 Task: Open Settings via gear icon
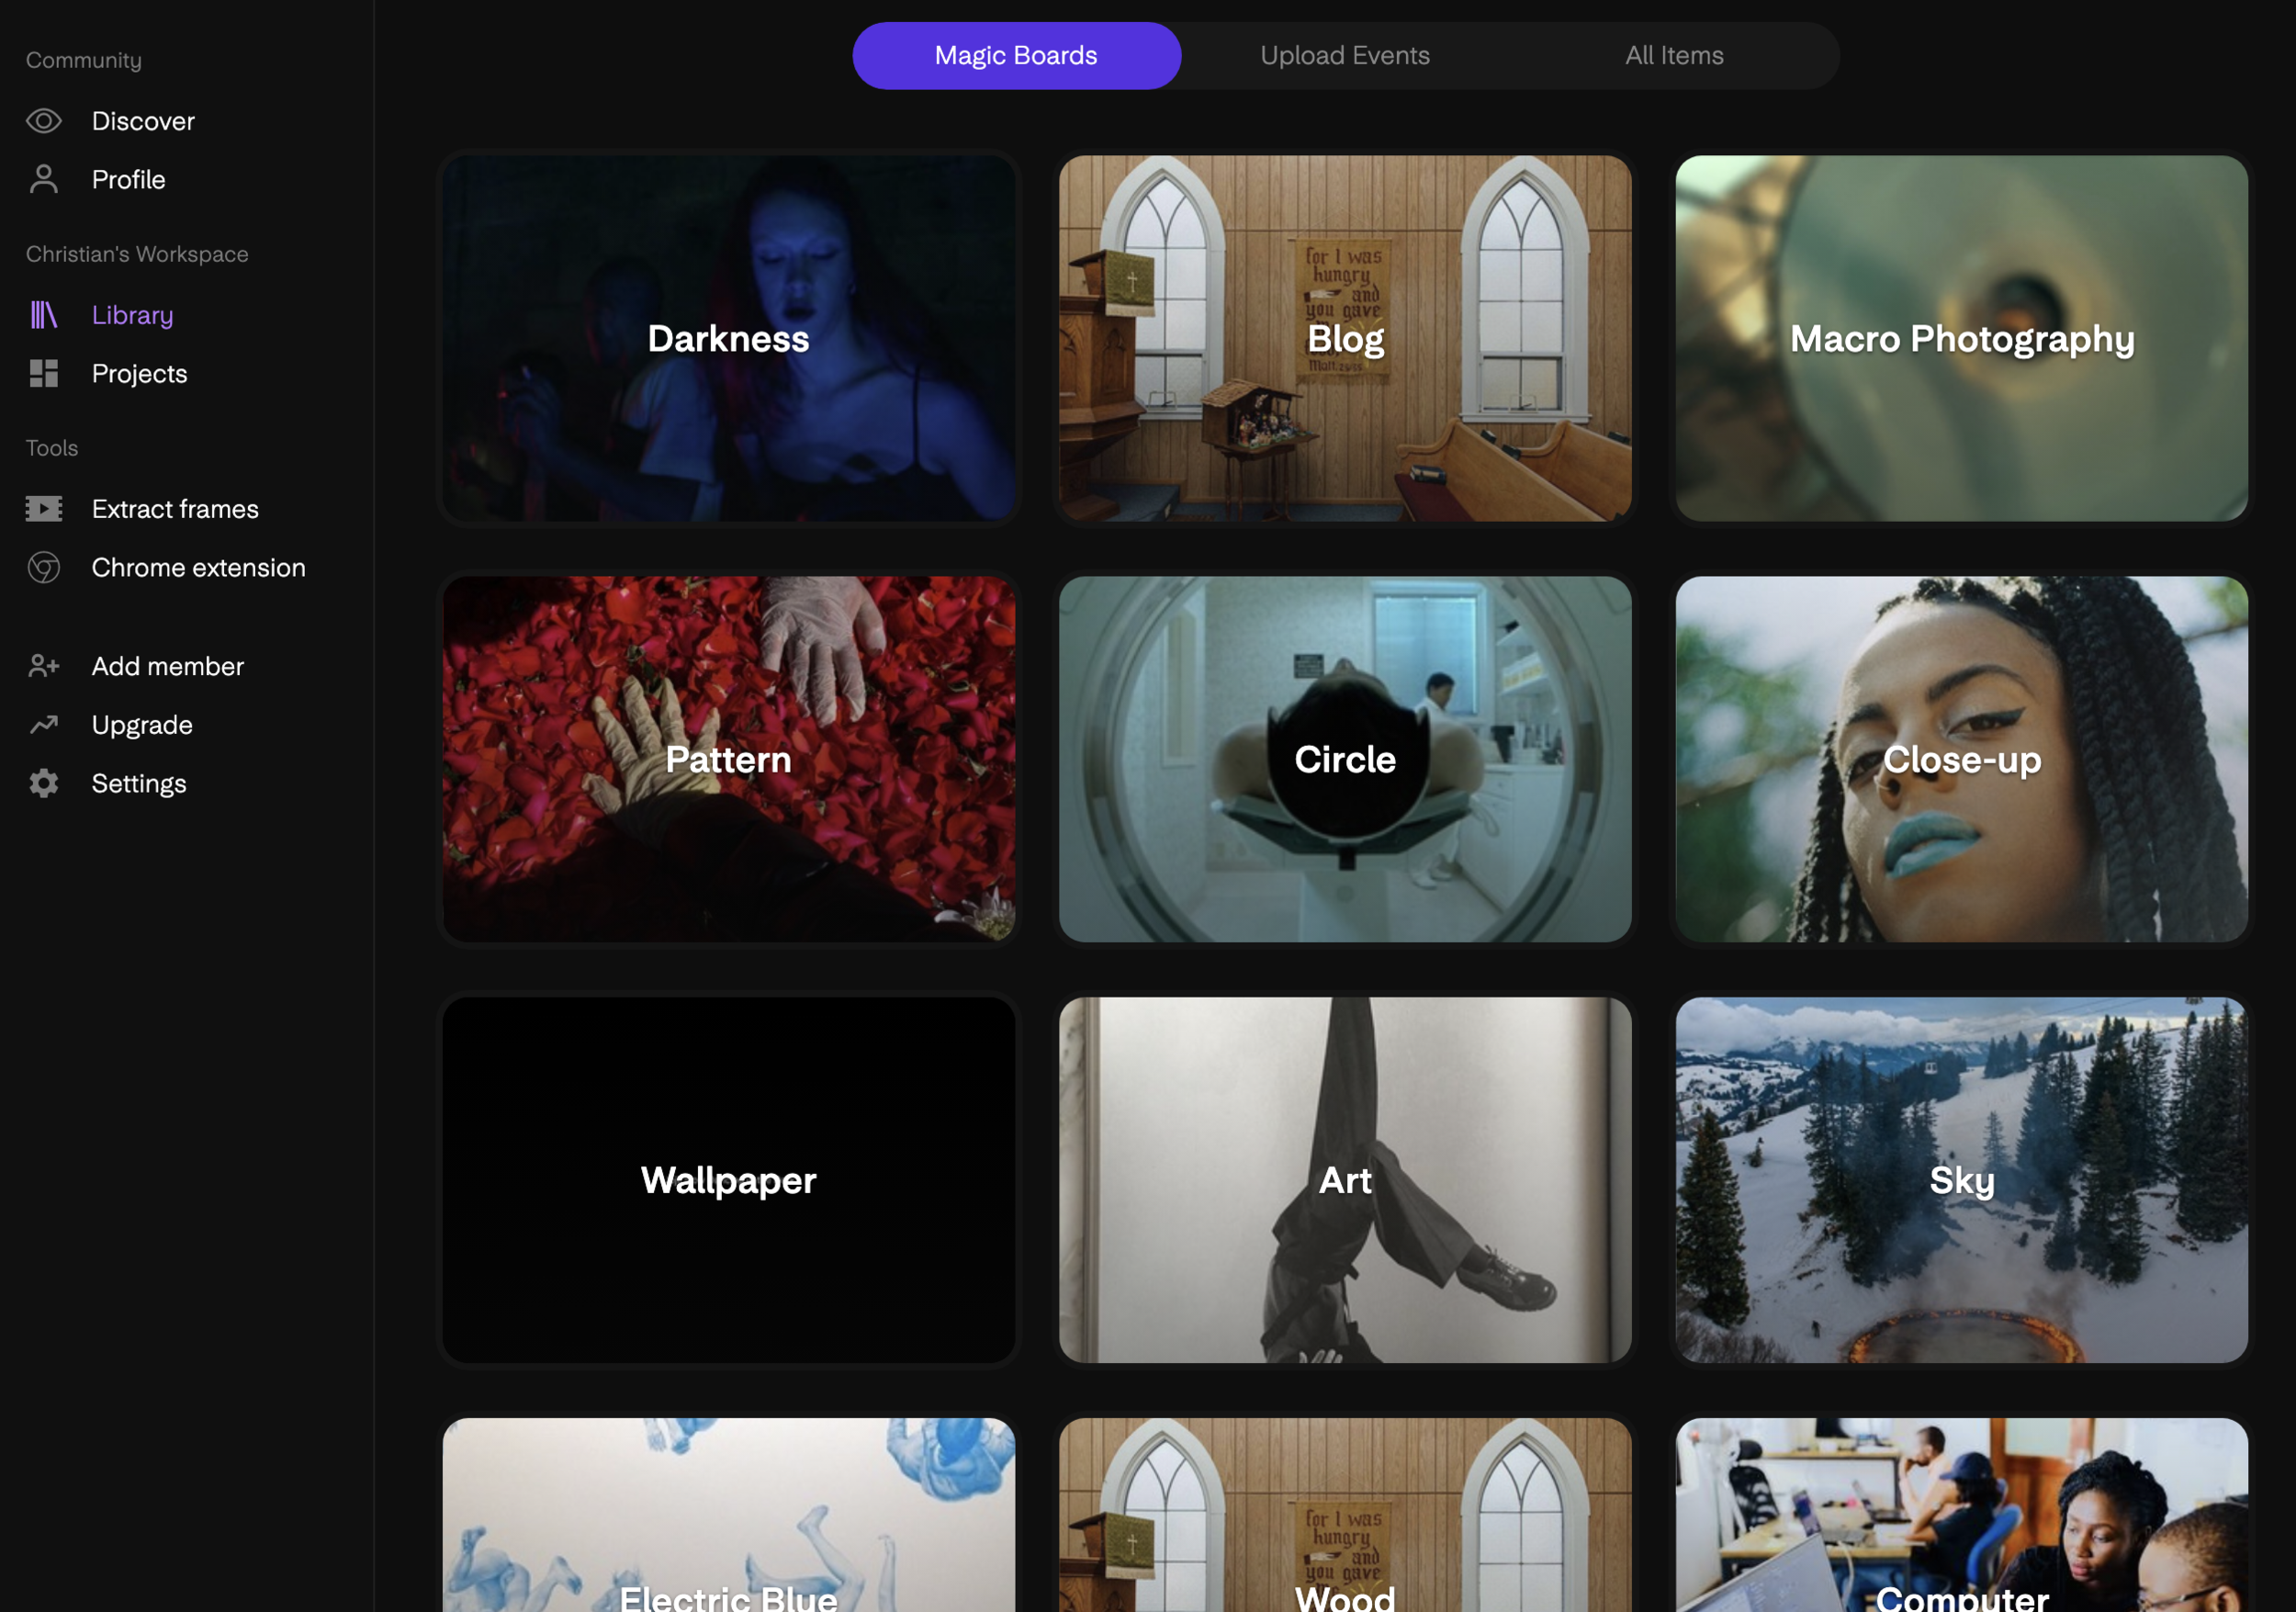click(x=44, y=783)
